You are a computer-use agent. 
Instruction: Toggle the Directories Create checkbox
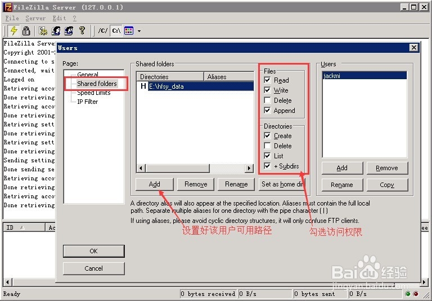pyautogui.click(x=267, y=136)
